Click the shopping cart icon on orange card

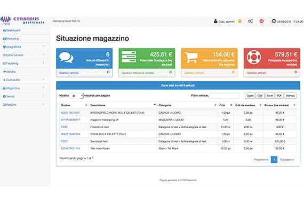pyautogui.click(x=191, y=58)
